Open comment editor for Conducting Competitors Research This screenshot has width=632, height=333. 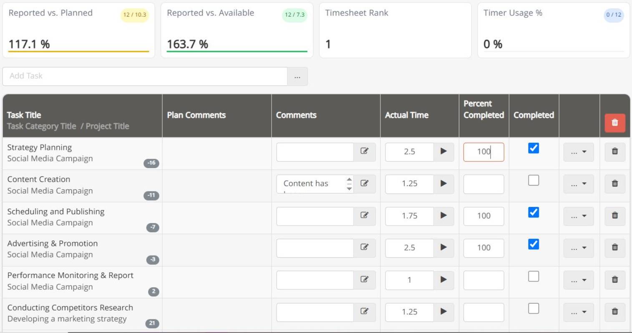point(365,312)
